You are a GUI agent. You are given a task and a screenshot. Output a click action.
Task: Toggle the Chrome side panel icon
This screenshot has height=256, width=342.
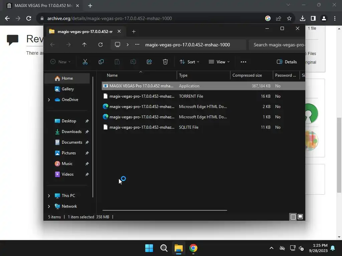click(x=313, y=18)
